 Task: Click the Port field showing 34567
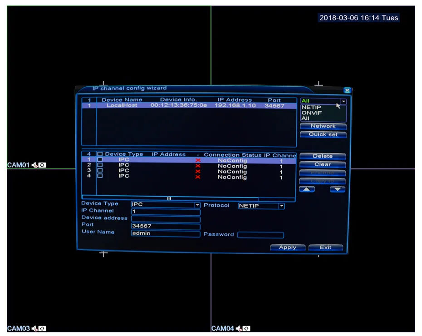(x=166, y=226)
